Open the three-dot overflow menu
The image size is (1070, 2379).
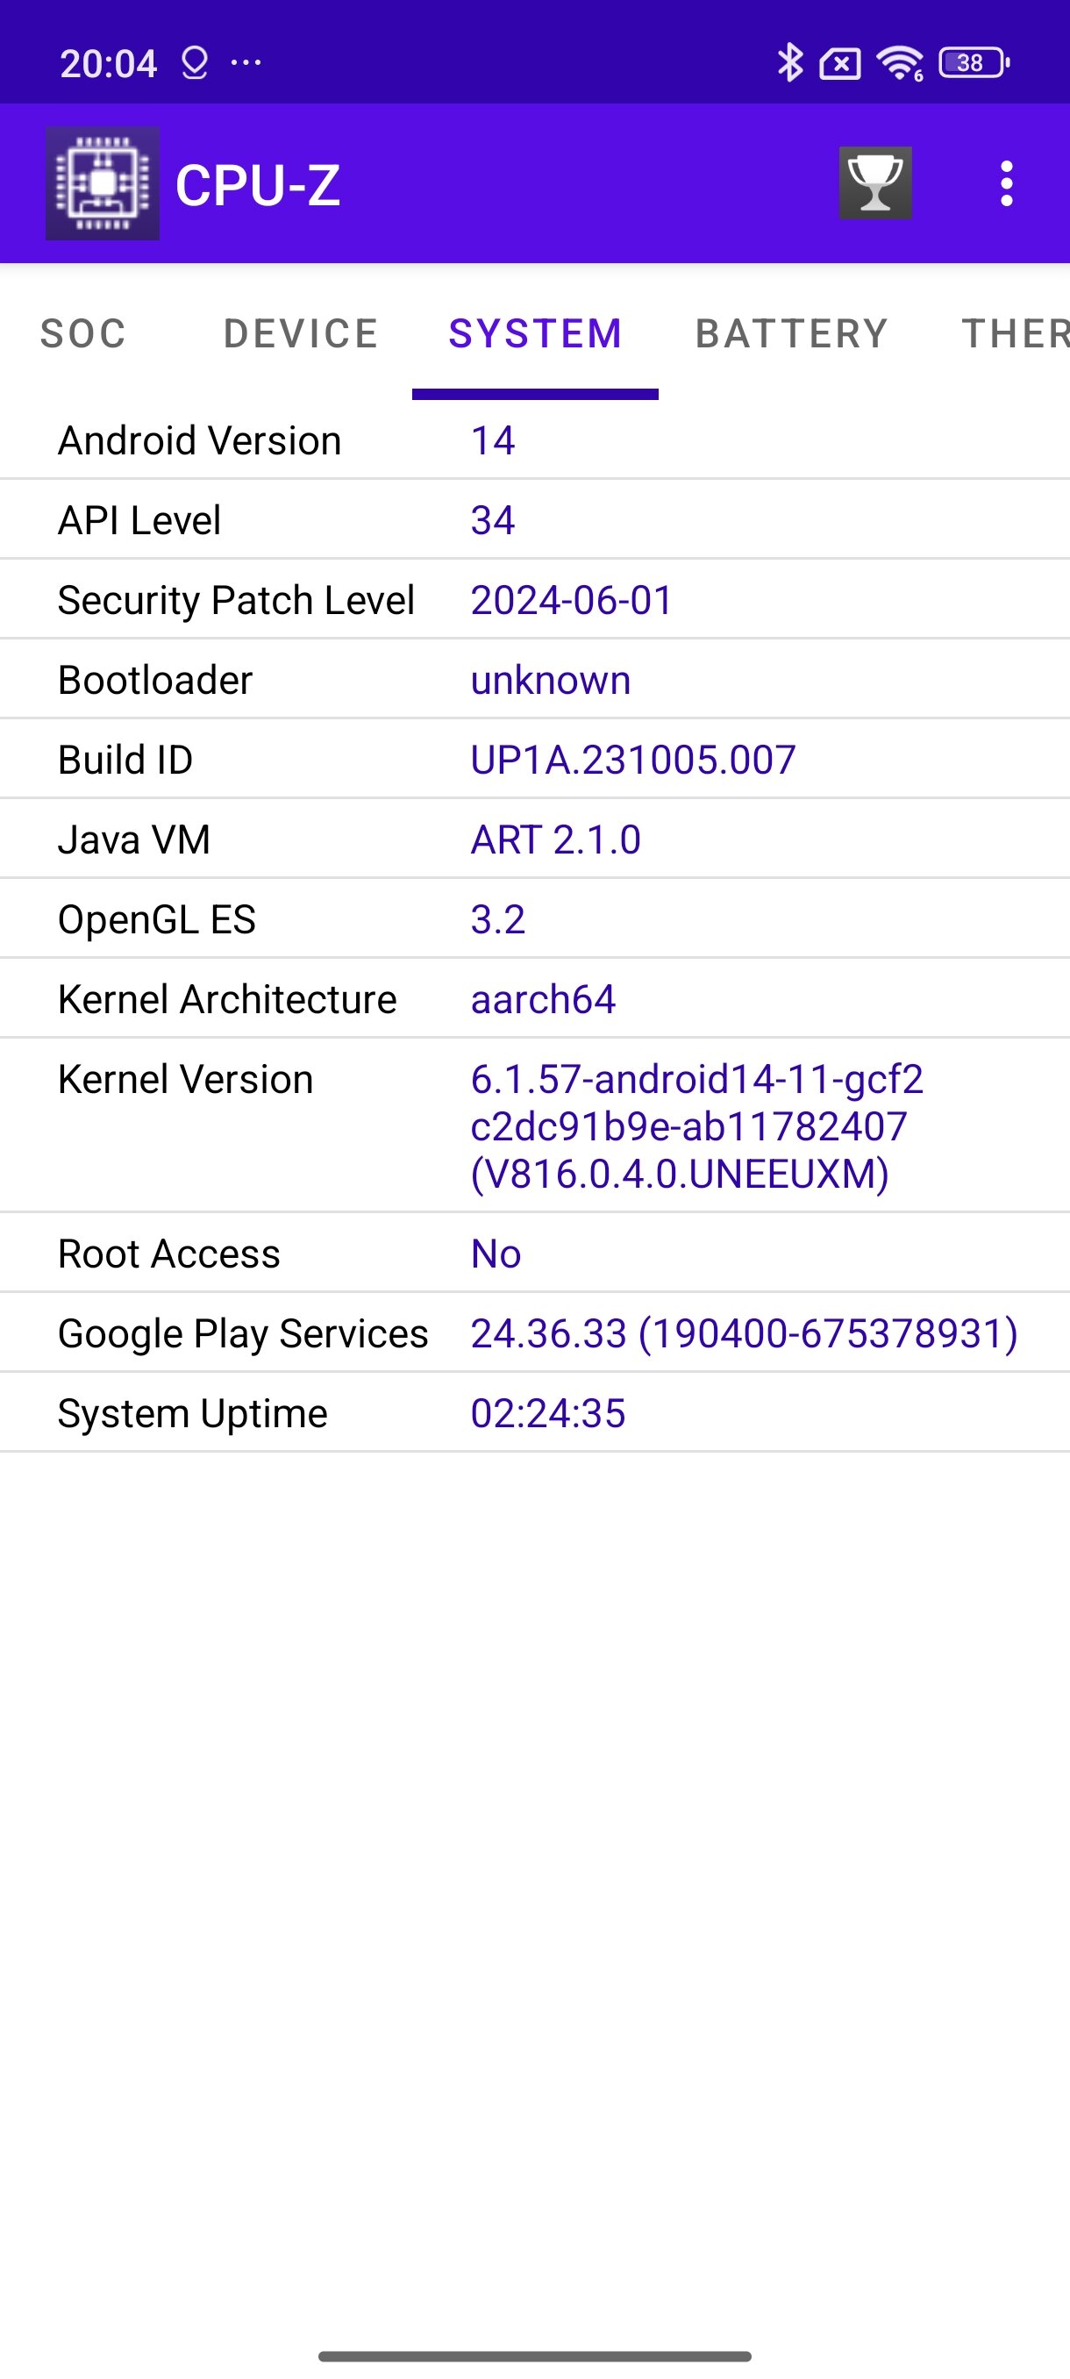1006,182
